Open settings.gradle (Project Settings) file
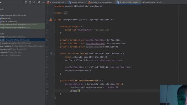Screen dimensions: 187x105 pos(11,52)
